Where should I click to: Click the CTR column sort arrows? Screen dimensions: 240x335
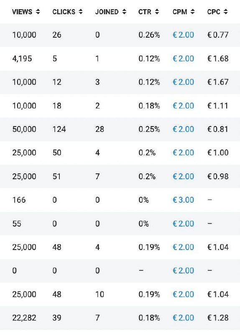pos(157,12)
